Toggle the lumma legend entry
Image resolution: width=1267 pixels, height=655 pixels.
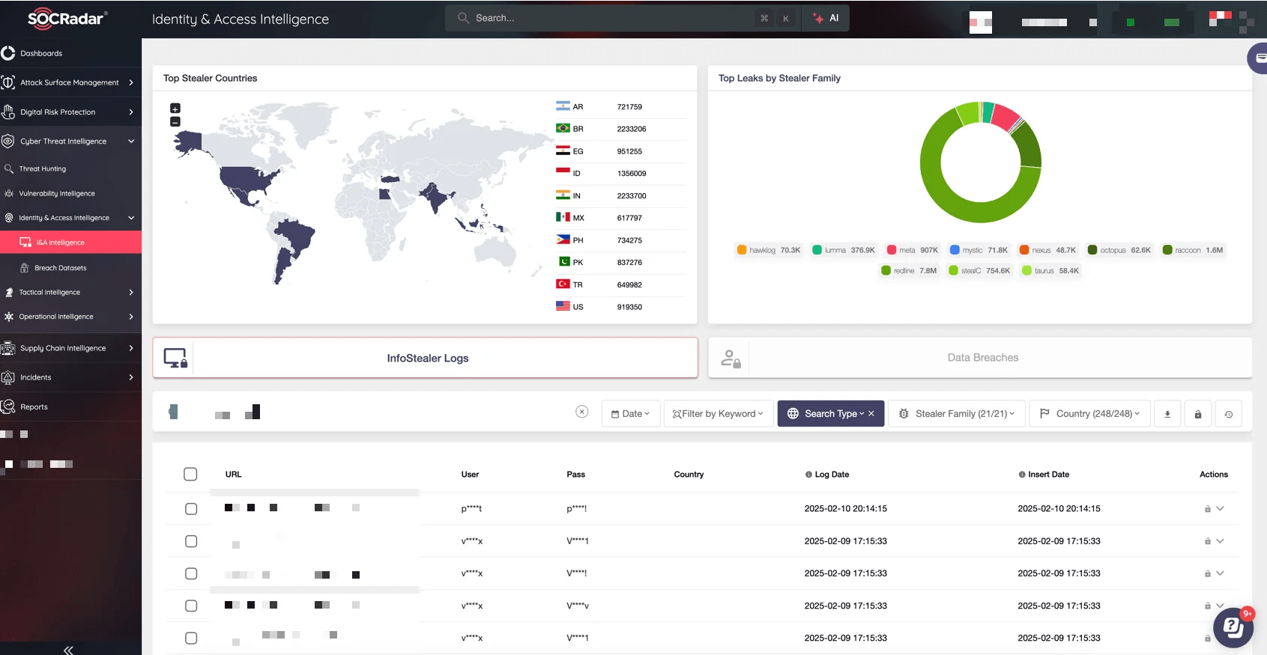[844, 250]
